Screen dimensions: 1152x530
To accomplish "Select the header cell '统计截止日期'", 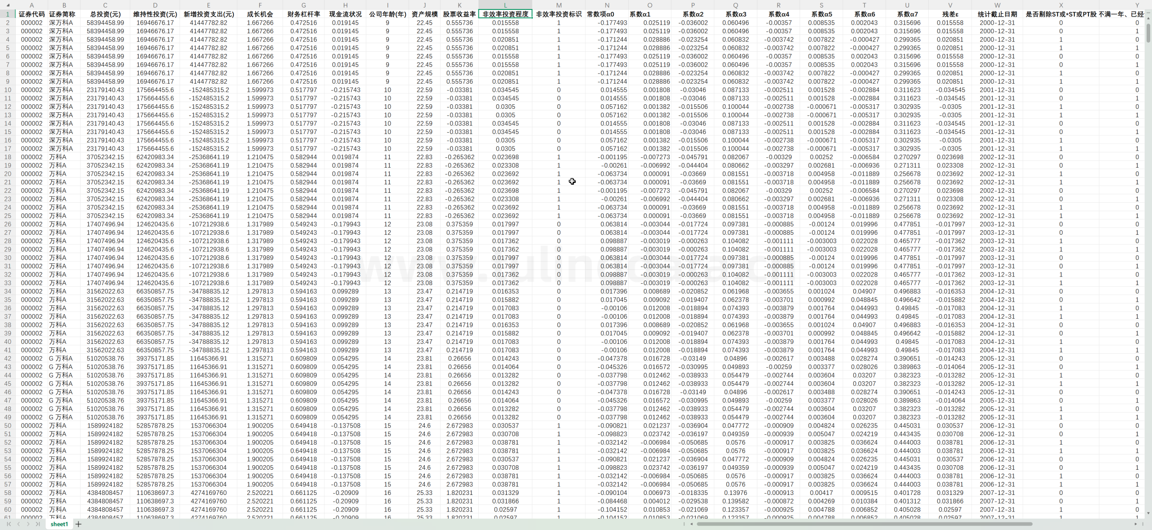I will (x=997, y=14).
